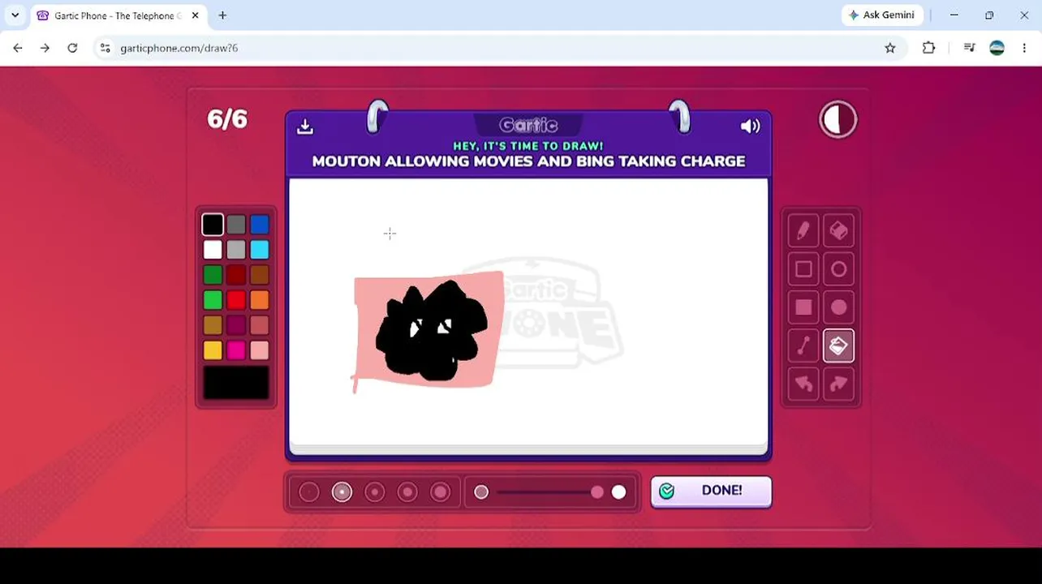Open the browser media controls icon

tap(969, 48)
